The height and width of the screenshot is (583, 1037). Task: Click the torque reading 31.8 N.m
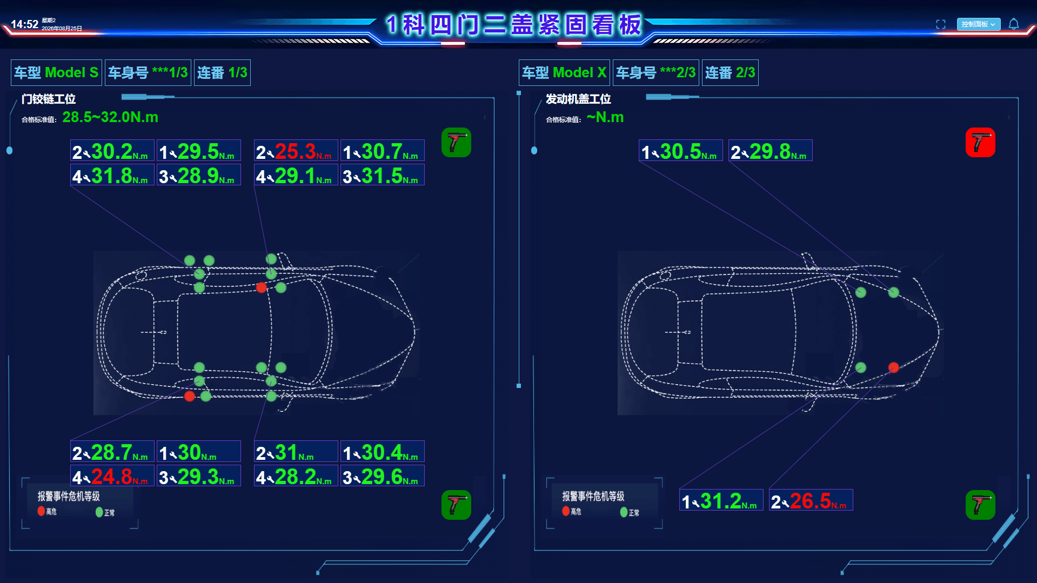(112, 175)
